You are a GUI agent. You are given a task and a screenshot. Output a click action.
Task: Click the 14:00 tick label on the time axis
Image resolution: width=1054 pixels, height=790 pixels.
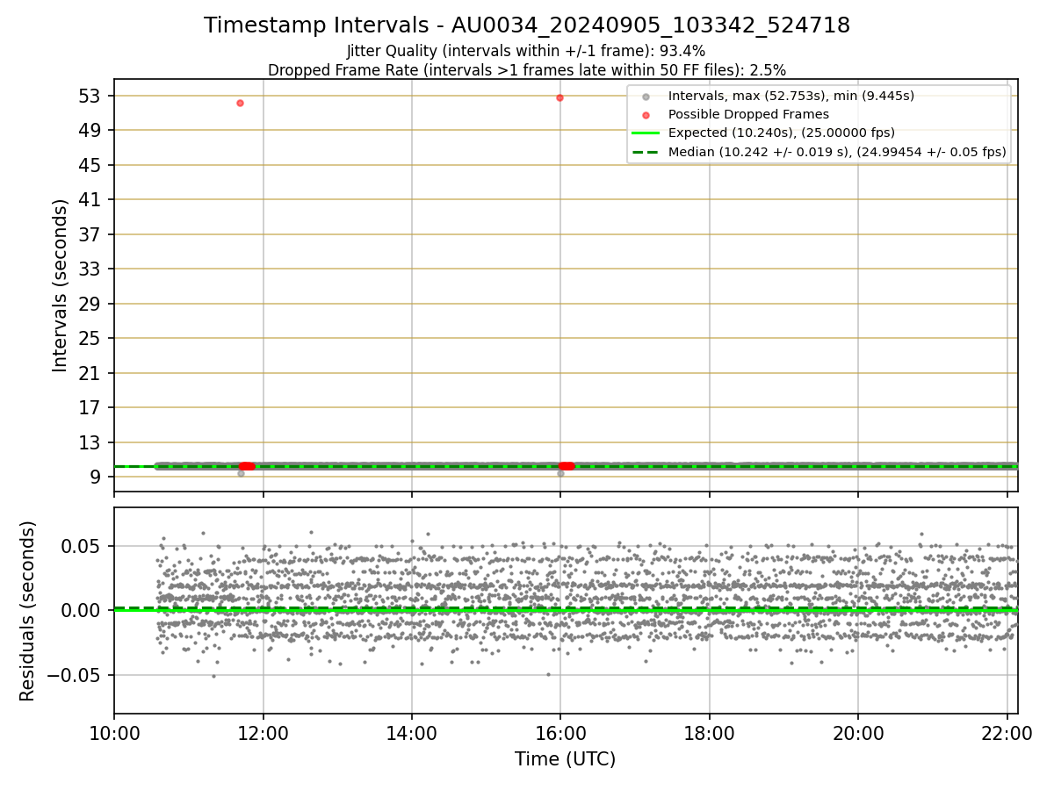[412, 734]
